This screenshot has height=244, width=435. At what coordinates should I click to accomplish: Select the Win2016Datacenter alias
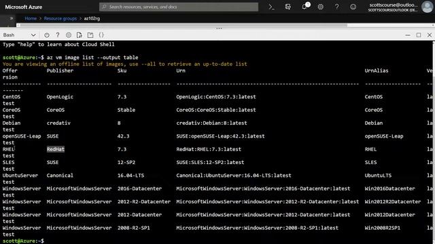[389, 188]
